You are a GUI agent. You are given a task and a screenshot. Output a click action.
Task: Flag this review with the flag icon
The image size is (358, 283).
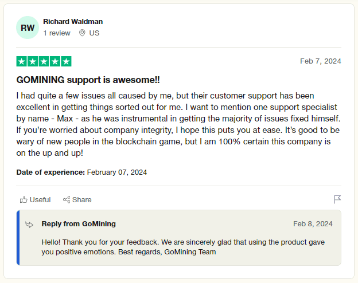337,199
